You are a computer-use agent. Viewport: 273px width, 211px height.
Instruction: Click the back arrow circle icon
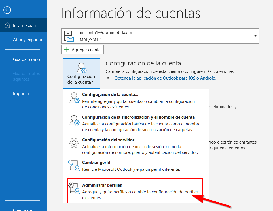click(x=7, y=10)
